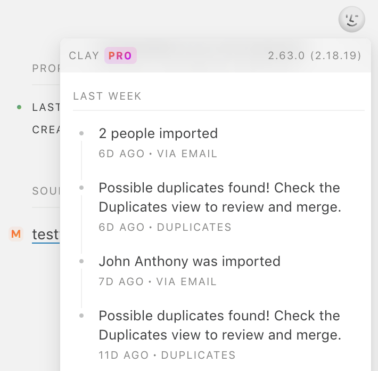Open the '2 people imported' notification

pyautogui.click(x=158, y=133)
